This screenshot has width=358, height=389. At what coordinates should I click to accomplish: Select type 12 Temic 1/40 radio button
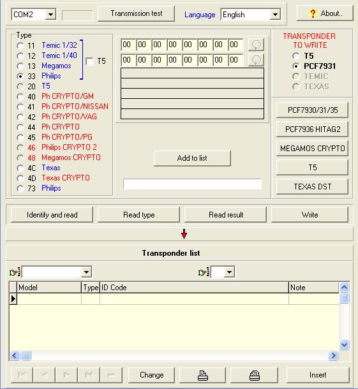(x=20, y=56)
